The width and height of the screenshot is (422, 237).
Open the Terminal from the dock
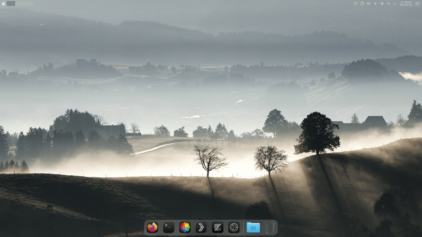[x=168, y=227]
